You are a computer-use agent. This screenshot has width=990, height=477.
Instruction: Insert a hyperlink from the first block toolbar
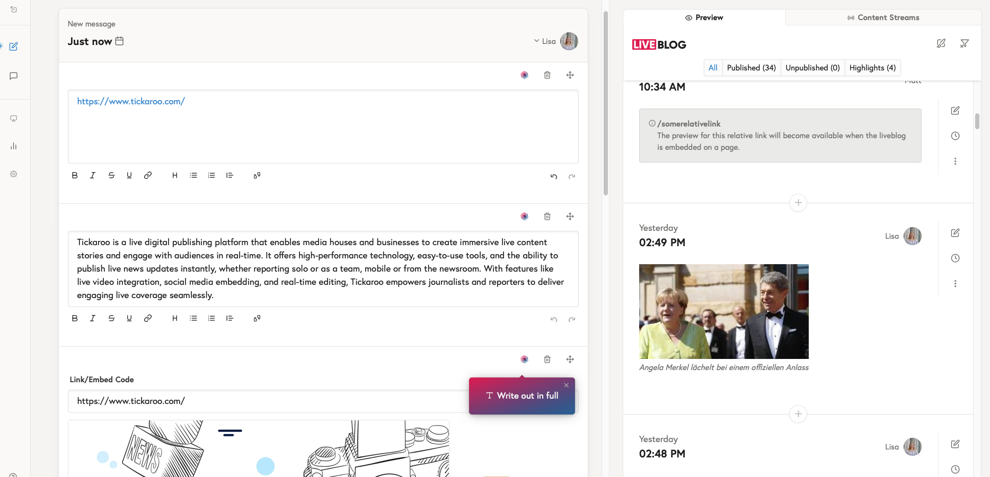[148, 175]
